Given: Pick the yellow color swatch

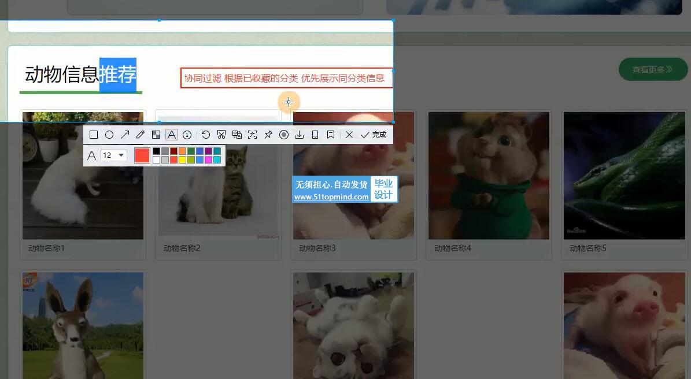Looking at the screenshot, I should [182, 160].
